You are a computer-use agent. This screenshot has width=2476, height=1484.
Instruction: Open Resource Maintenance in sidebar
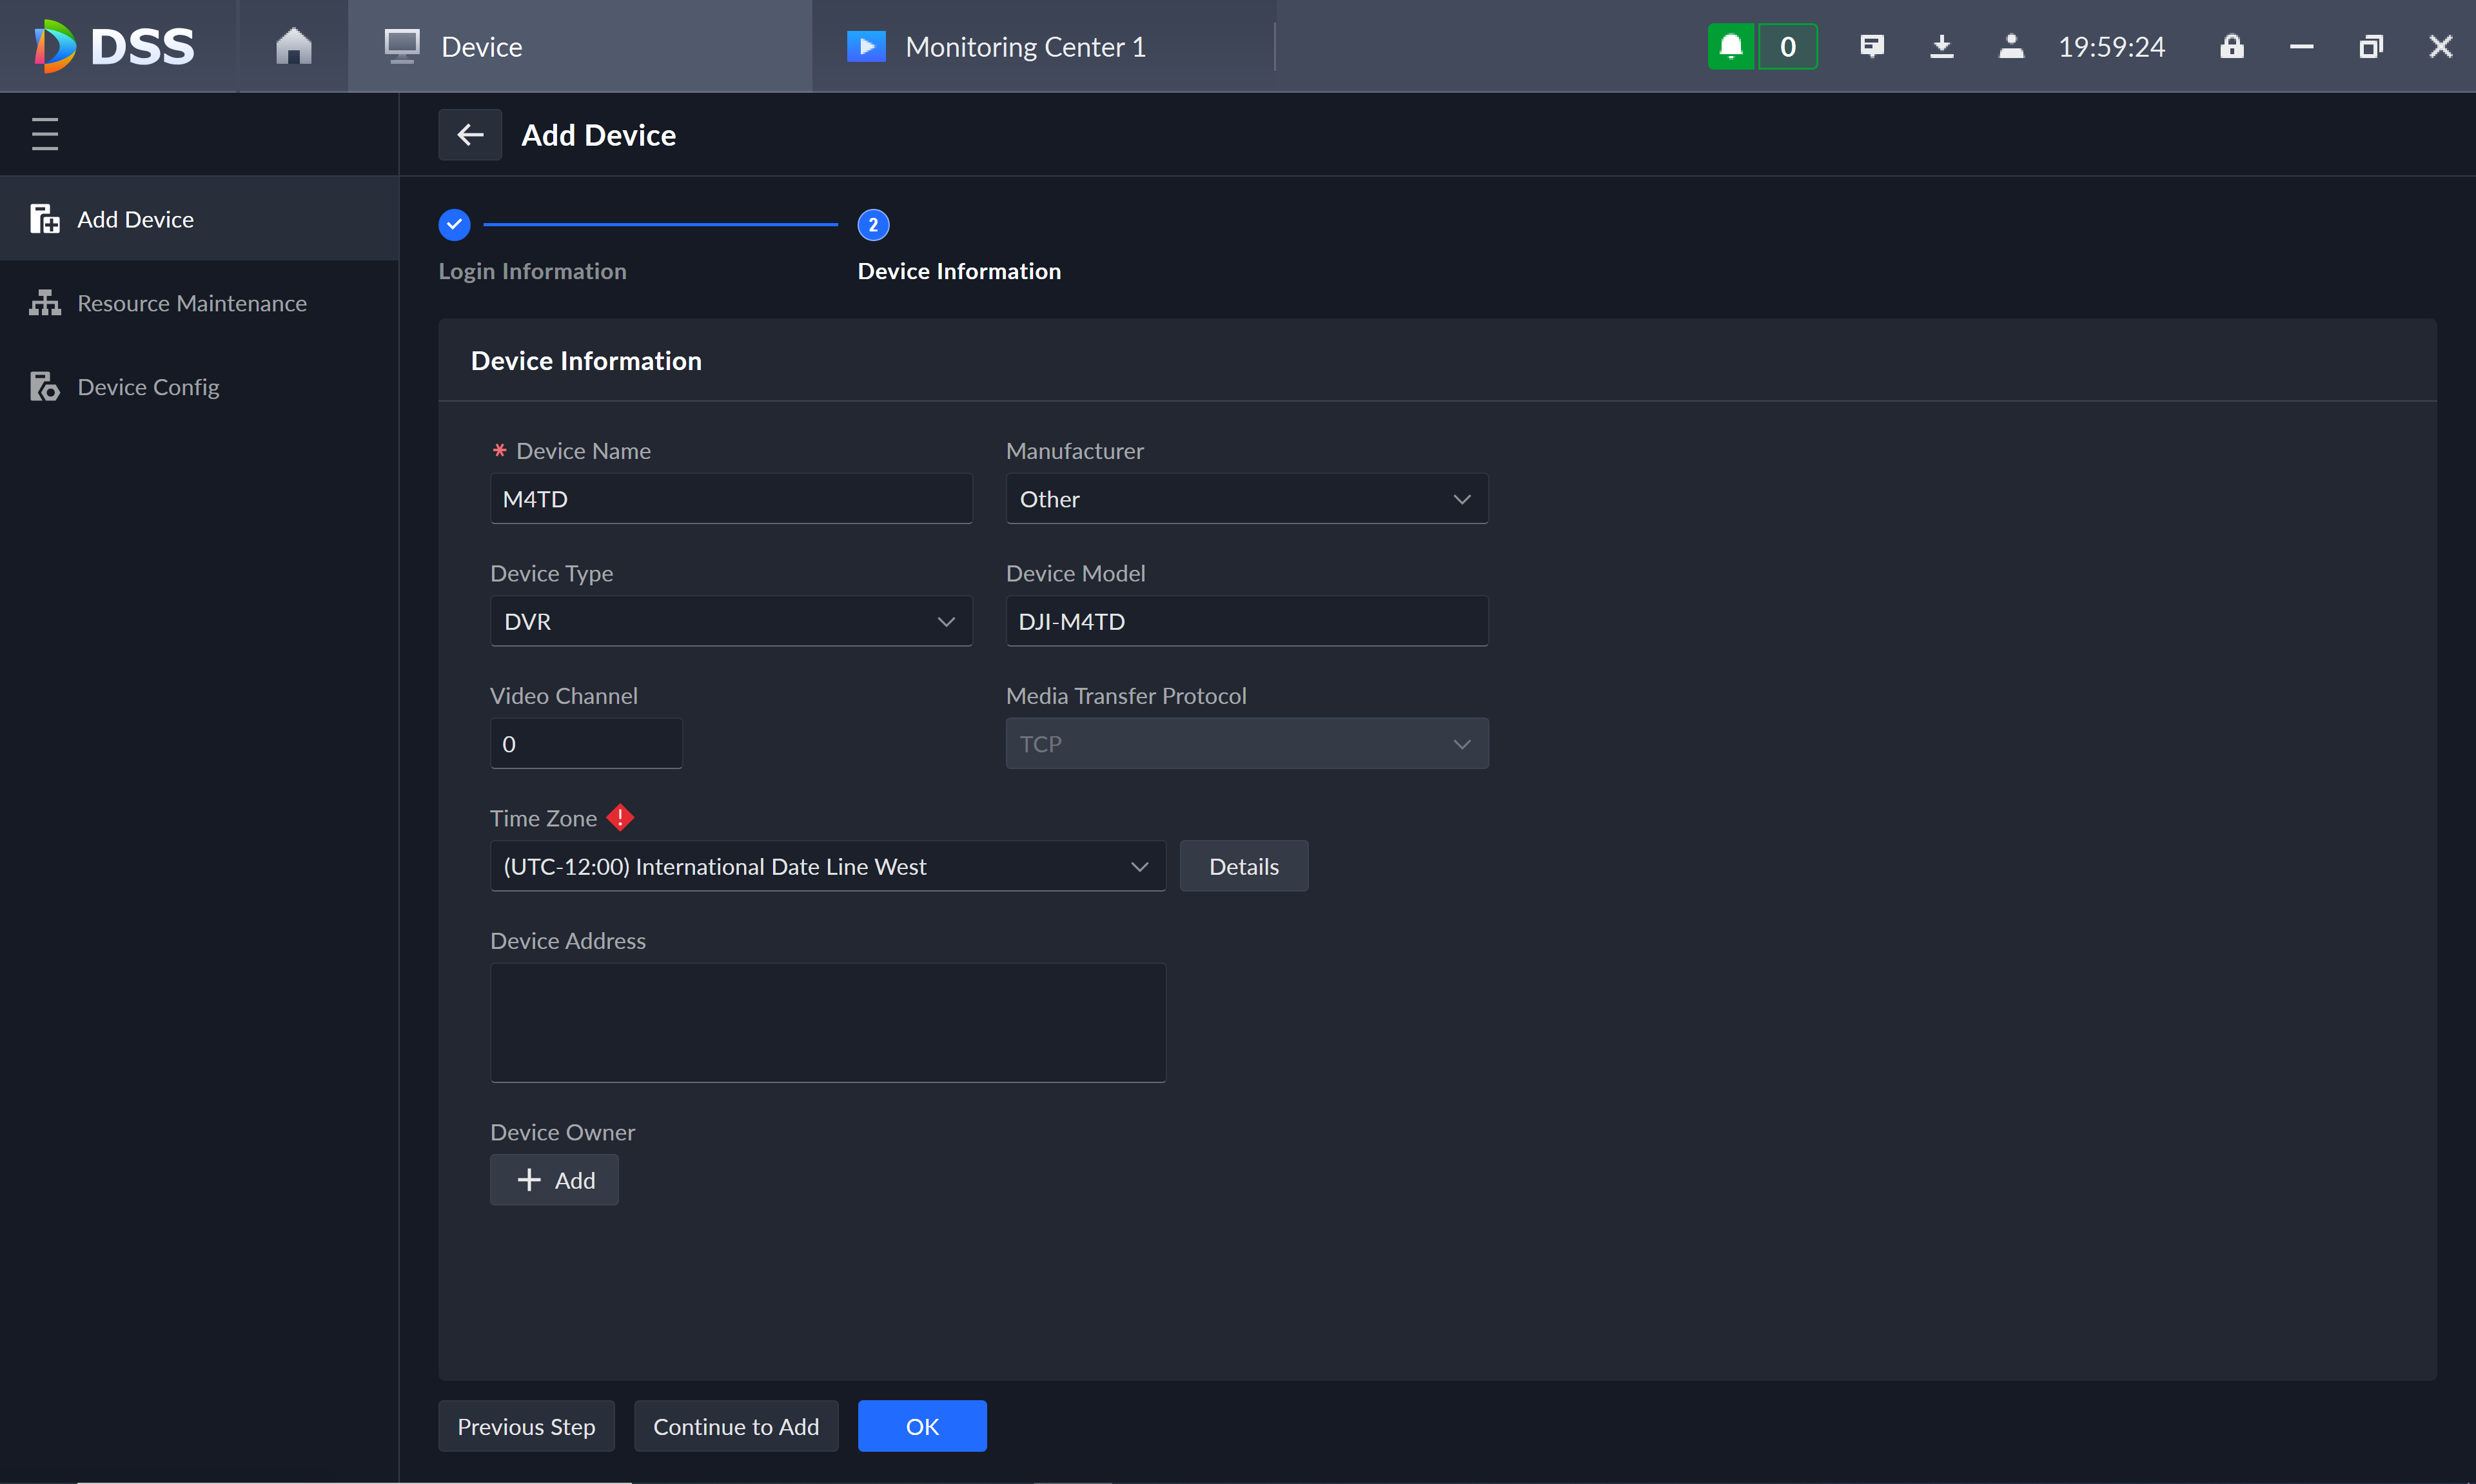pyautogui.click(x=200, y=303)
